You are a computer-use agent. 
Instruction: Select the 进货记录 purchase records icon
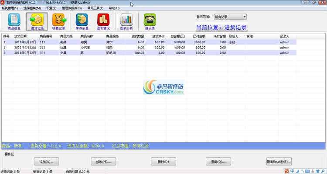pyautogui.click(x=37, y=22)
